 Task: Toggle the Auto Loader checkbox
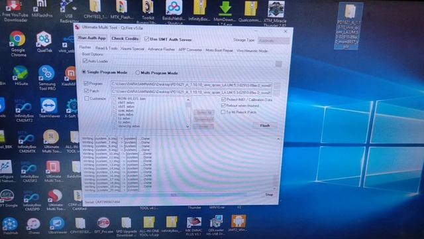tap(85, 61)
